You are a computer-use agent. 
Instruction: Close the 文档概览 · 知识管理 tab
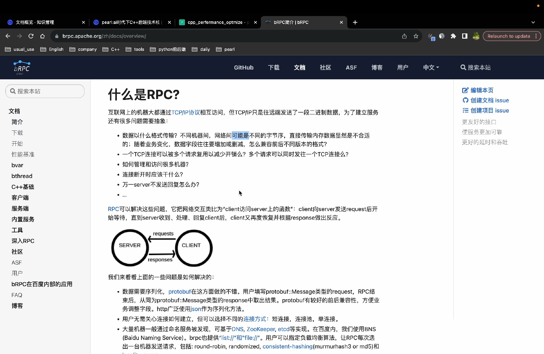point(83,22)
